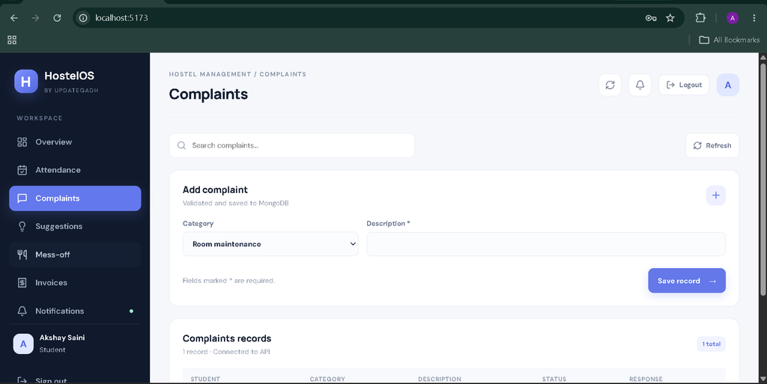
Task: Click the HostelOS logo badge
Action: point(26,81)
